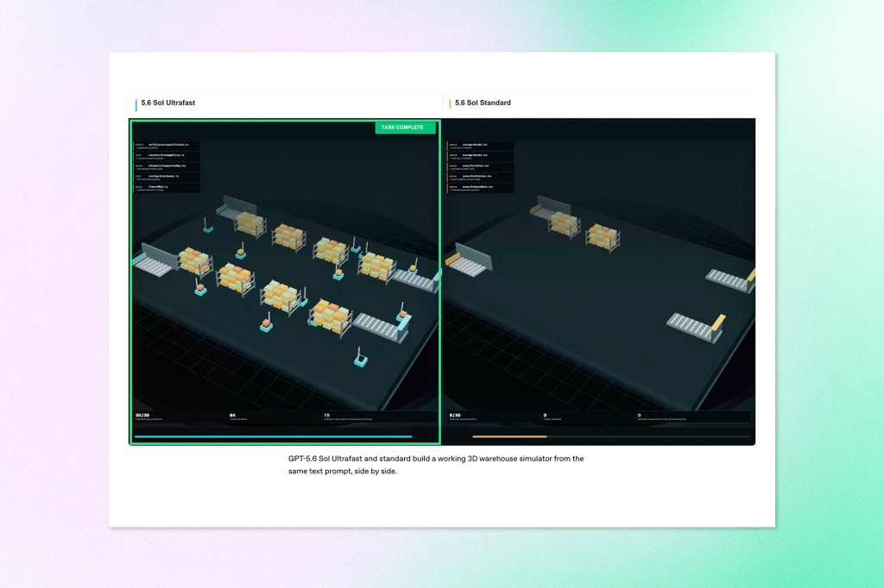The image size is (884, 588).
Task: Click the Ultrafast panel 3D warehouse view
Action: 285,282
